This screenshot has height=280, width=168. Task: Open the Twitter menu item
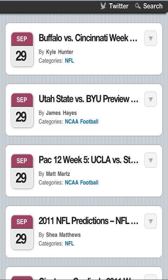[x=119, y=6]
